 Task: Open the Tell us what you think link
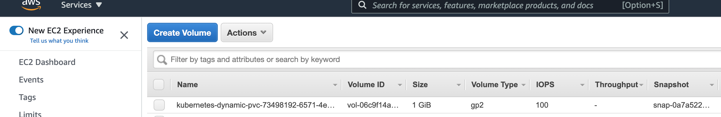[59, 41]
